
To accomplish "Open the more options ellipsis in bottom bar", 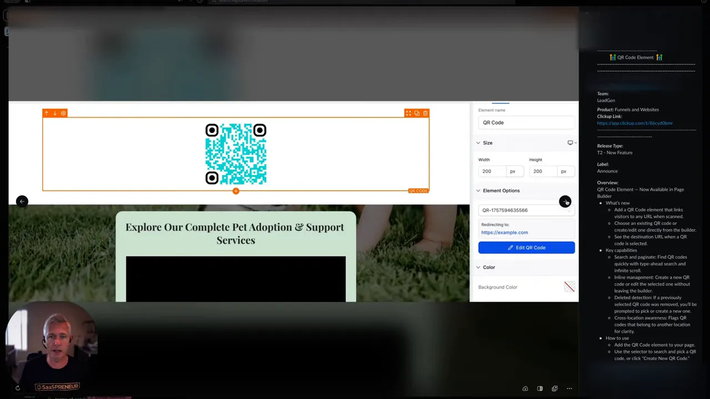I will 569,388.
